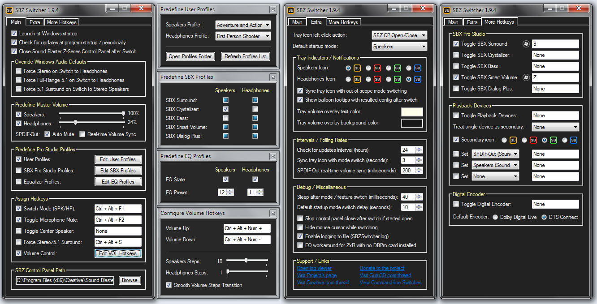Toggle SBX Crystalizer checkbox for Speakers
Viewport: 597px width, 304px height.
[225, 109]
